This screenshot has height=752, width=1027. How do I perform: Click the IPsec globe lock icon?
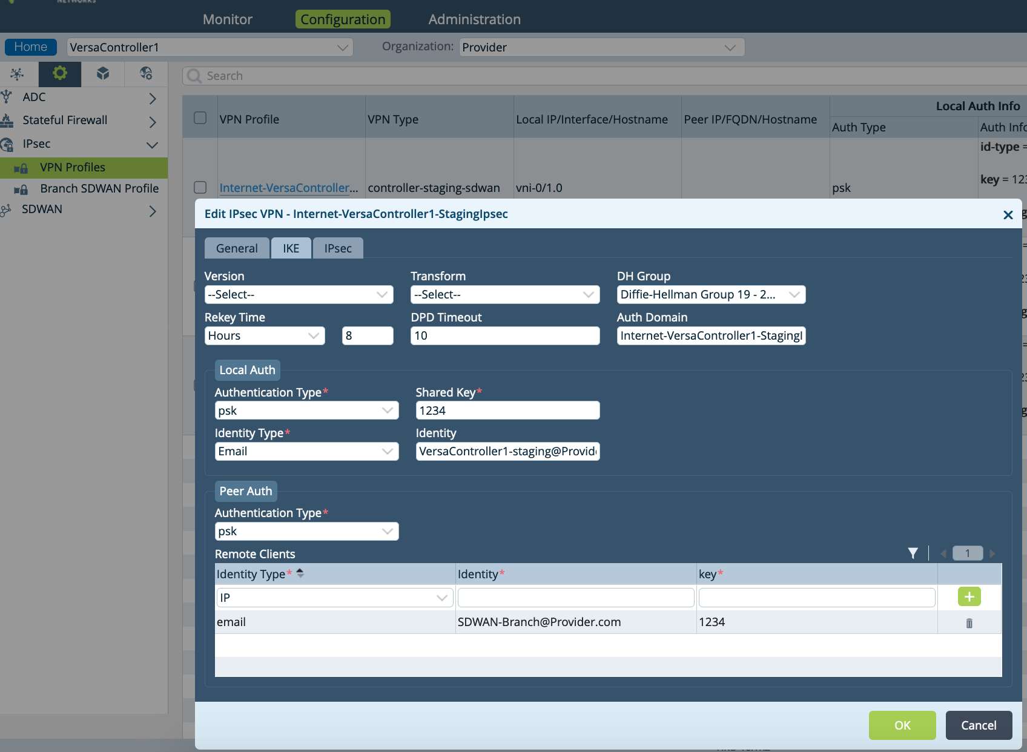tap(7, 144)
